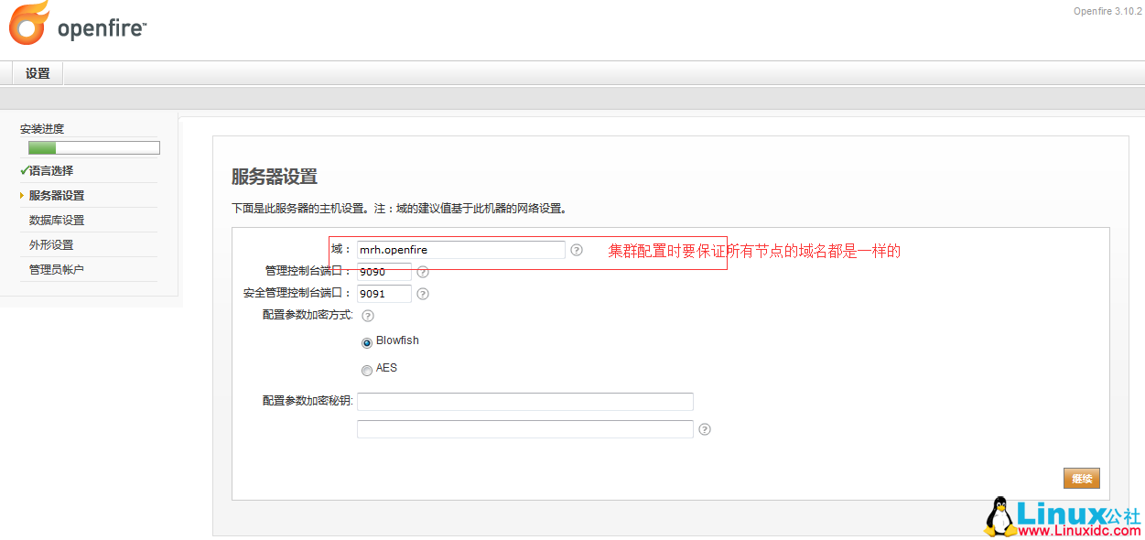Image resolution: width=1145 pixels, height=540 pixels.
Task: Open help for 配置参数加密方式
Action: click(367, 315)
